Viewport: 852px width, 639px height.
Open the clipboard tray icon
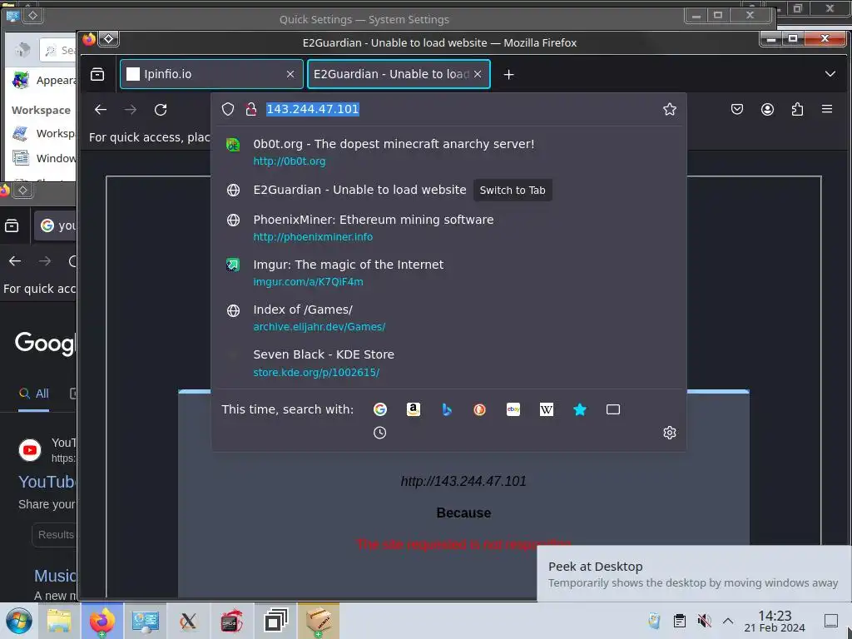pyautogui.click(x=679, y=621)
